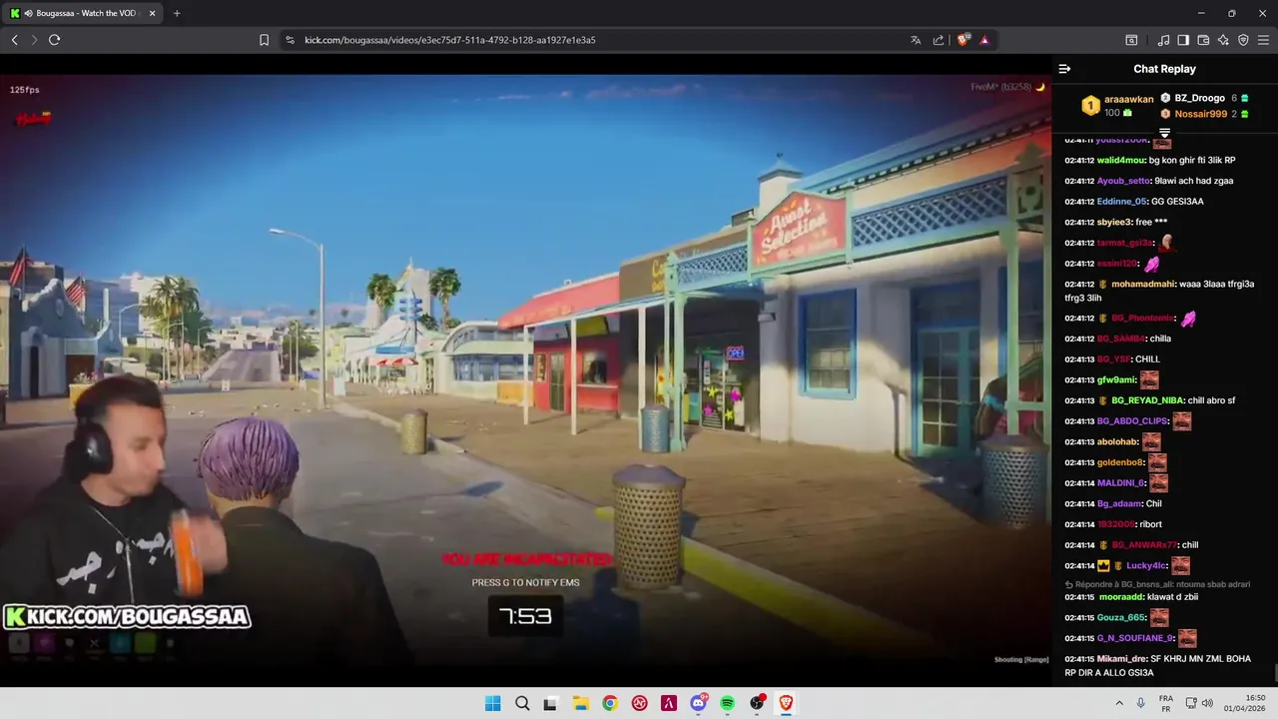
Task: Open the browser hamburger menu
Action: tap(1264, 40)
